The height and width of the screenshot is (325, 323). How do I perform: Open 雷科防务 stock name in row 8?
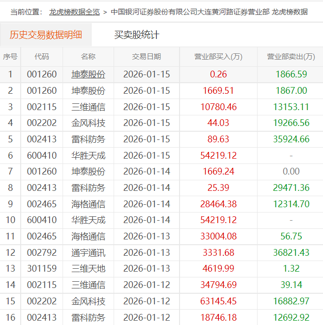[x=88, y=188]
